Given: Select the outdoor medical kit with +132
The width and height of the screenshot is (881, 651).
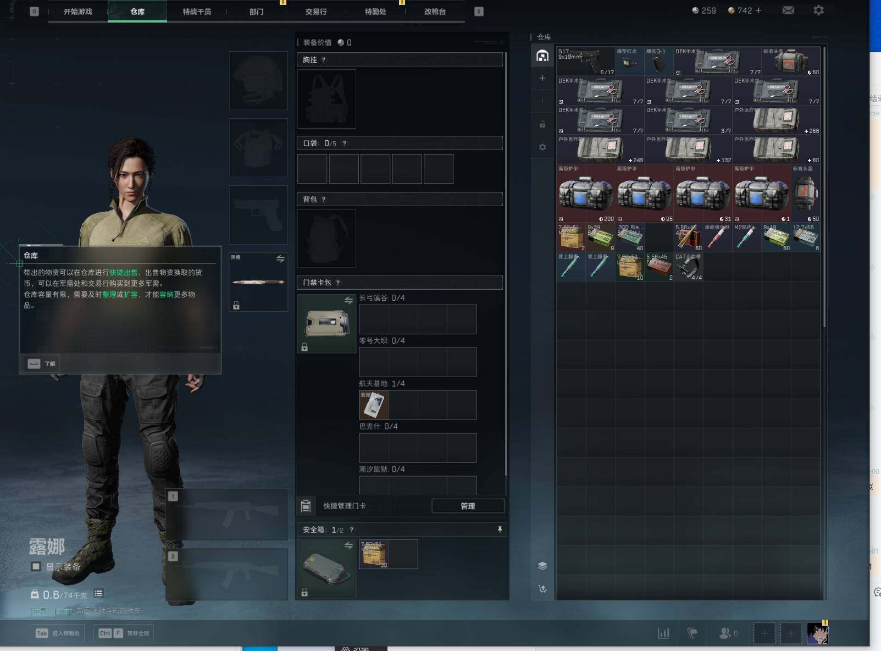Looking at the screenshot, I should click(x=689, y=149).
